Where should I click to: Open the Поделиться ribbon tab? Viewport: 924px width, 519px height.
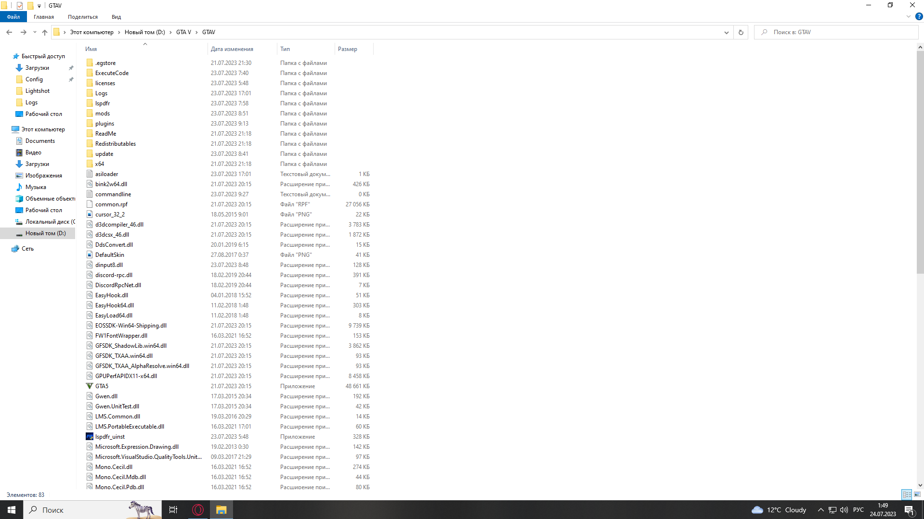[83, 17]
